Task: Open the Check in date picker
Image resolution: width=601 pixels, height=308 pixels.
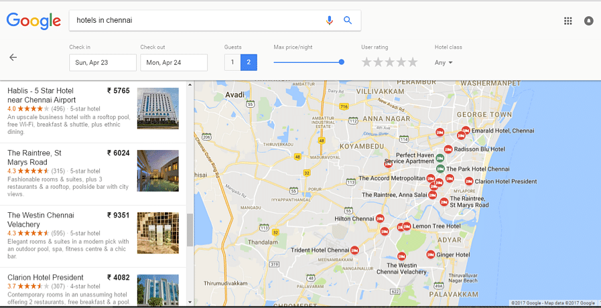Action: coord(103,62)
